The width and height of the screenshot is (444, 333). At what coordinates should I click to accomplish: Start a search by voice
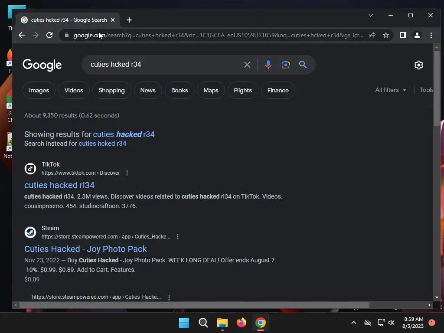(268, 65)
